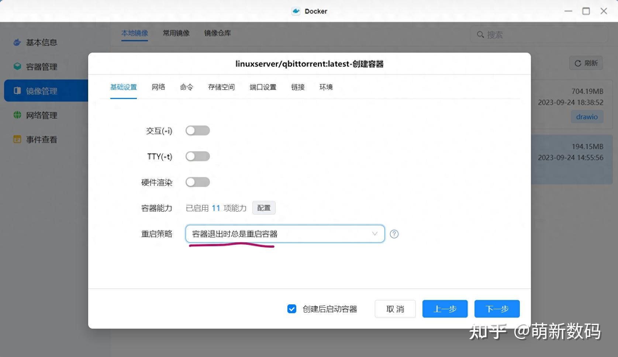The height and width of the screenshot is (357, 618).
Task: Turn on the TTY(-t) switch
Action: coord(198,156)
